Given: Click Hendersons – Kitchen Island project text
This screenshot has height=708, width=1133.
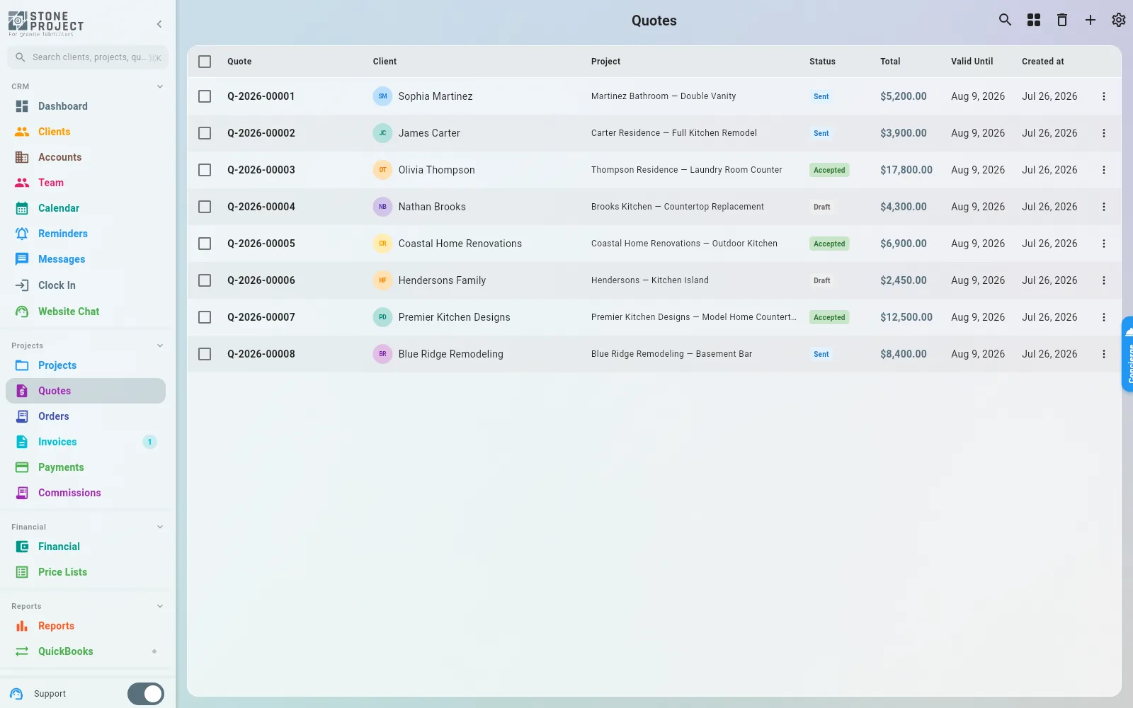Looking at the screenshot, I should pos(649,280).
